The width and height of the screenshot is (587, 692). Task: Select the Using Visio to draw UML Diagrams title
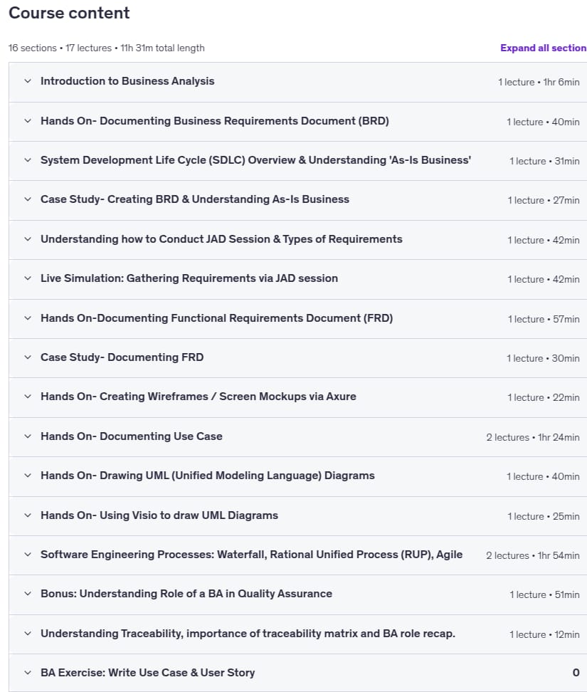click(x=159, y=515)
